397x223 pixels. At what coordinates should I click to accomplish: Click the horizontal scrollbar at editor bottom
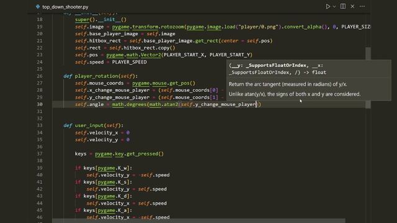(x=198, y=221)
